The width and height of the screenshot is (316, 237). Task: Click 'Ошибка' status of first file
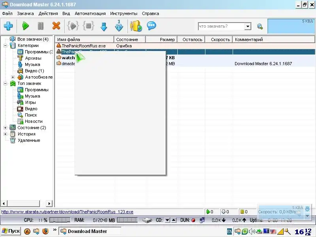(124, 46)
